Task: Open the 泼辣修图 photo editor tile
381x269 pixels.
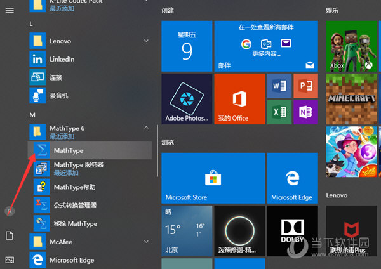Action: (239, 231)
